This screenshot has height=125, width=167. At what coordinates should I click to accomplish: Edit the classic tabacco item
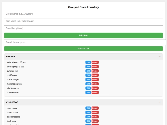(x=88, y=117)
